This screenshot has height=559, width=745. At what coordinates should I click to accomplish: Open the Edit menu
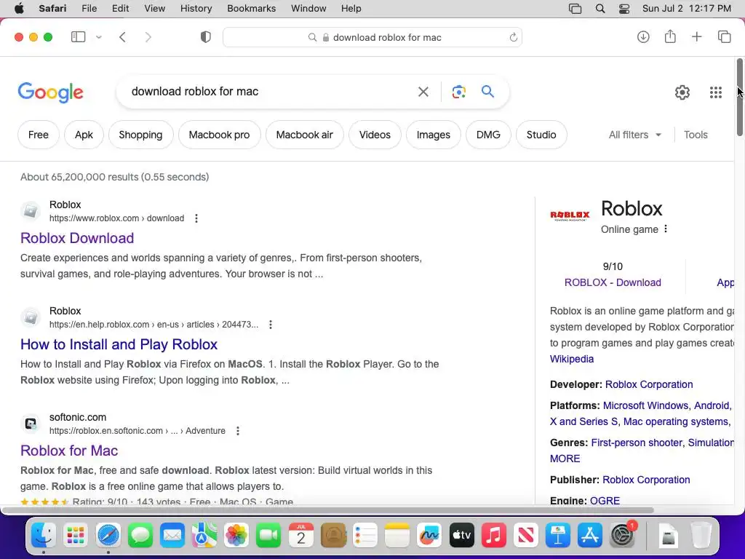click(120, 9)
